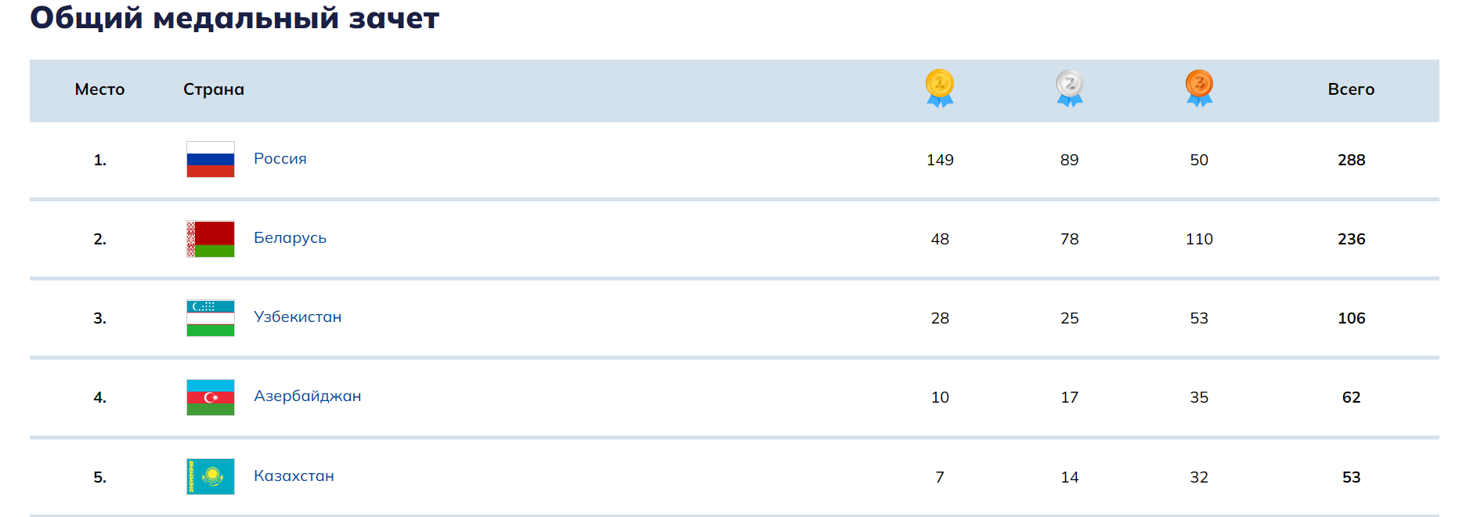Open the Россия country link

(280, 158)
